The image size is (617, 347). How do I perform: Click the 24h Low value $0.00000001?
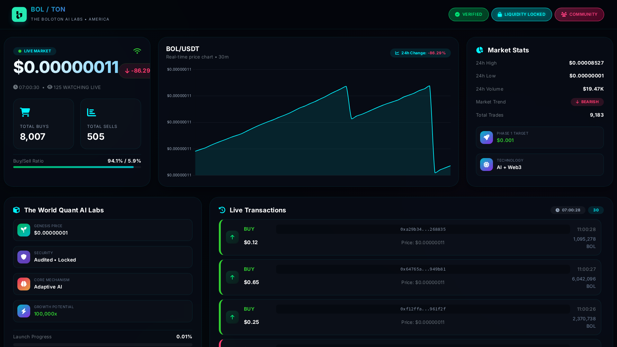click(x=586, y=76)
